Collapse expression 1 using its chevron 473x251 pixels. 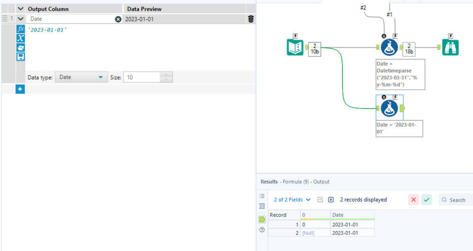pos(20,18)
